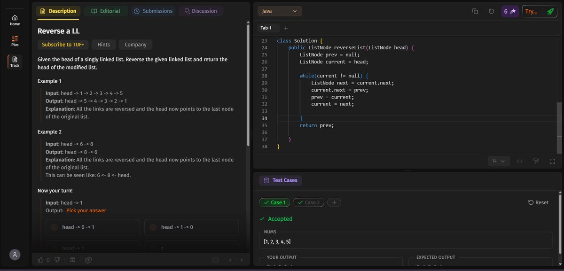Click the Subscribe to TUF+ button
This screenshot has width=564, height=271.
[x=63, y=45]
